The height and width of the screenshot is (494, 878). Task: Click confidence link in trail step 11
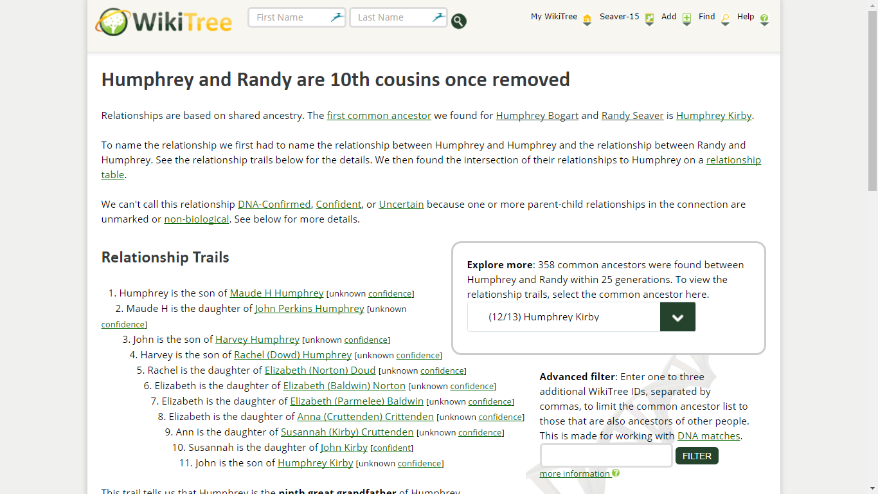coord(419,464)
